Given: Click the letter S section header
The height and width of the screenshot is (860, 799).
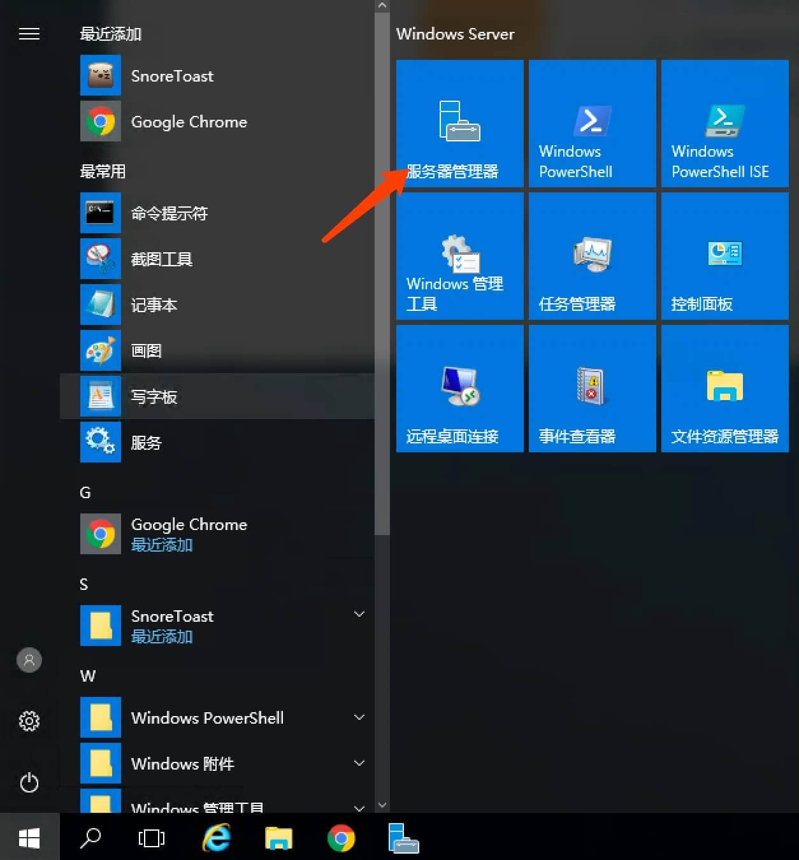Looking at the screenshot, I should 84,584.
